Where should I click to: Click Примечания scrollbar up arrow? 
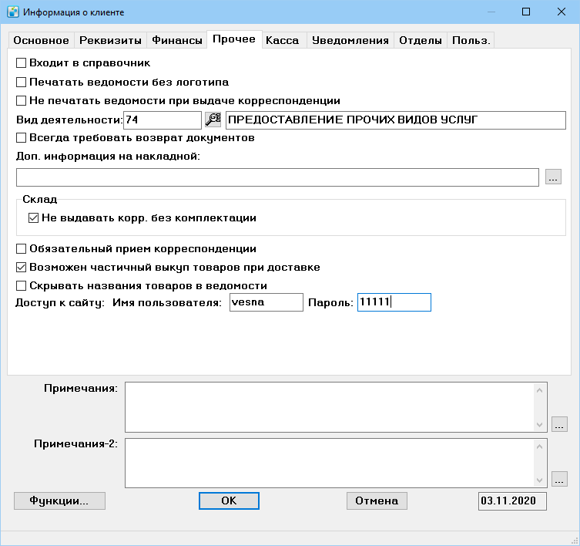539,390
